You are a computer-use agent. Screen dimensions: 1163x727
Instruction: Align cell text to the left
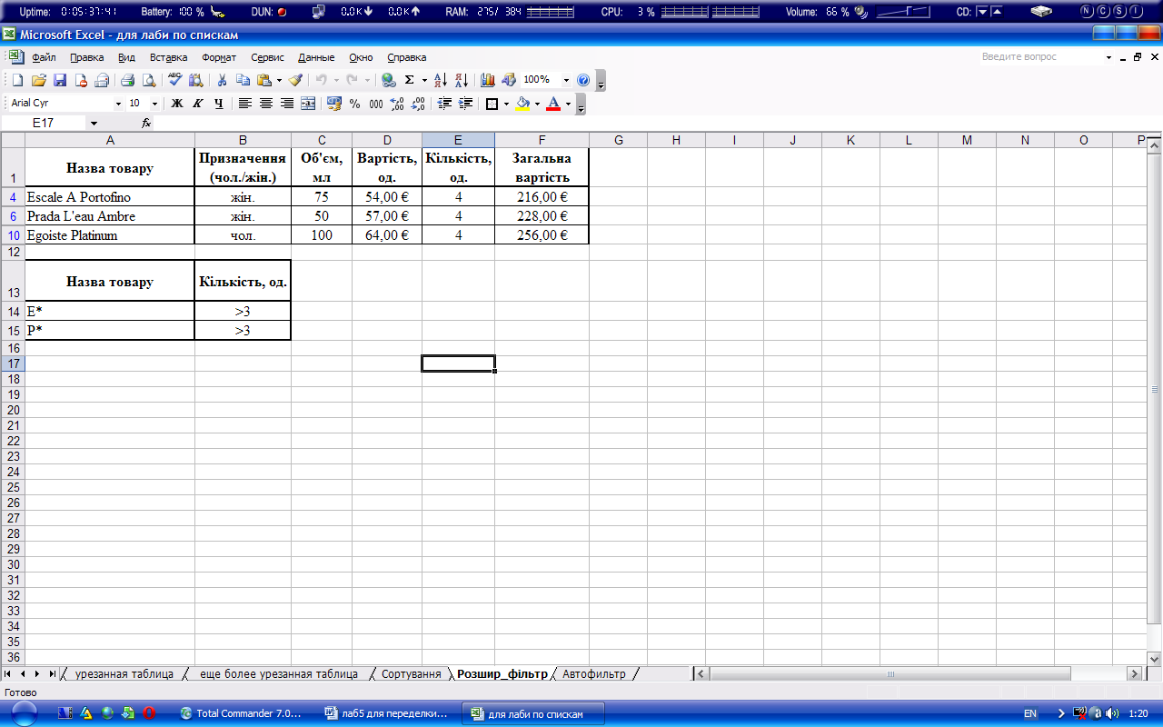pyautogui.click(x=245, y=104)
